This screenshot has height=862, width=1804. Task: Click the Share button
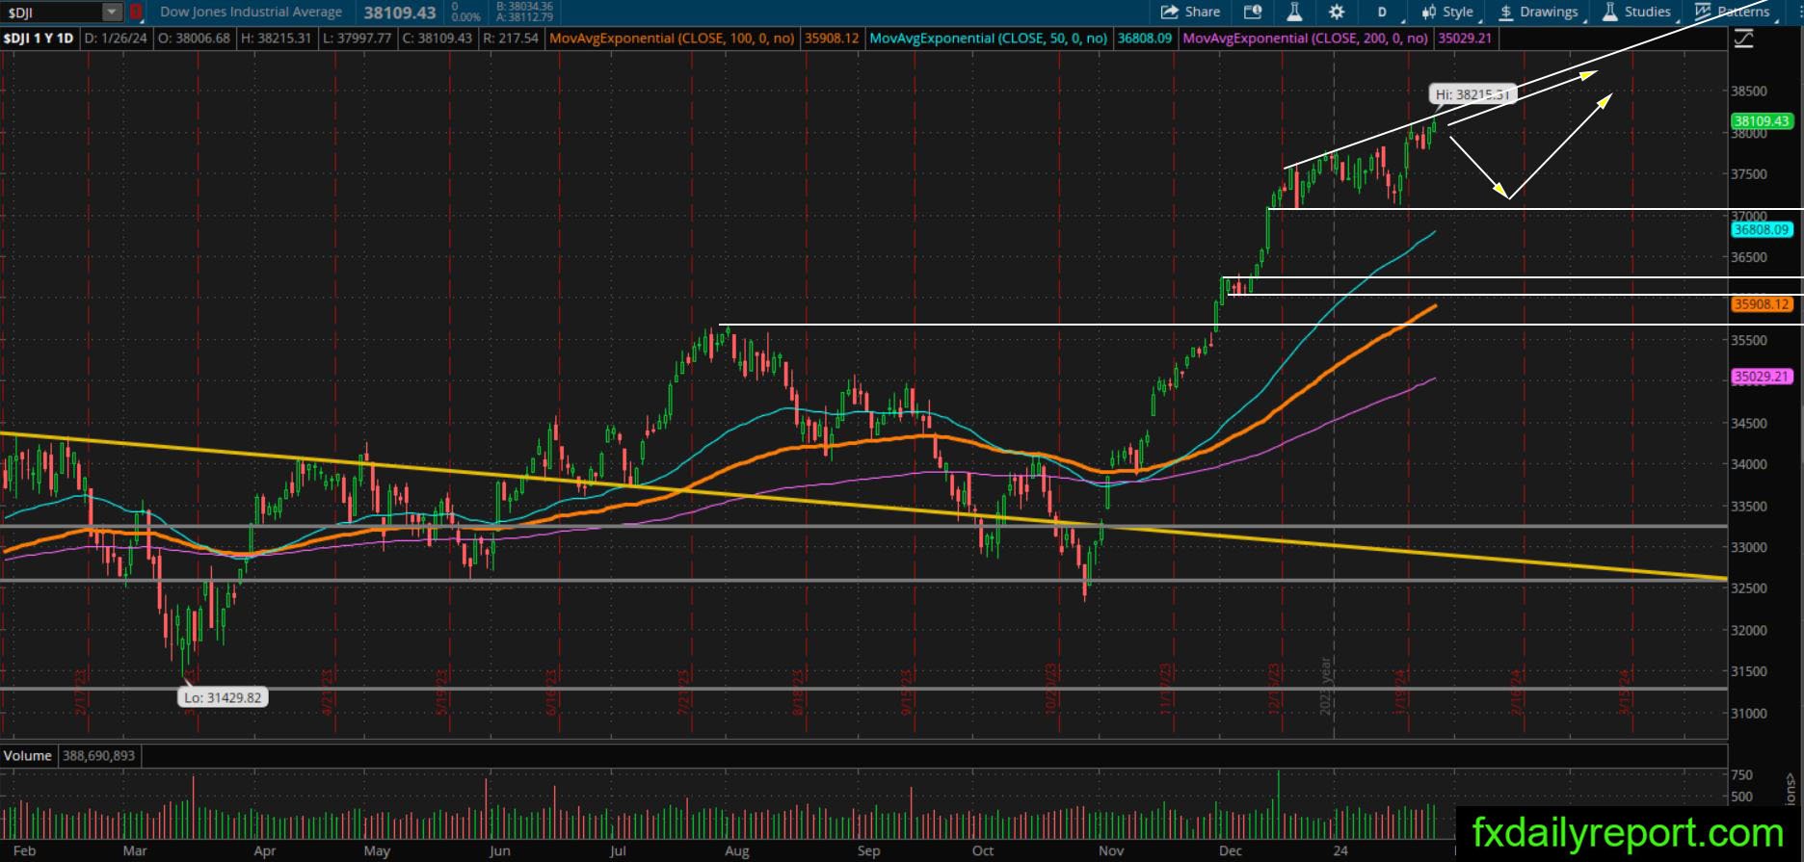point(1191,12)
